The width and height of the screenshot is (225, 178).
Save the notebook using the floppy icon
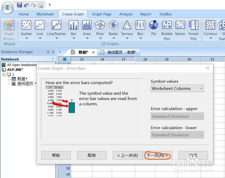click(x=19, y=5)
